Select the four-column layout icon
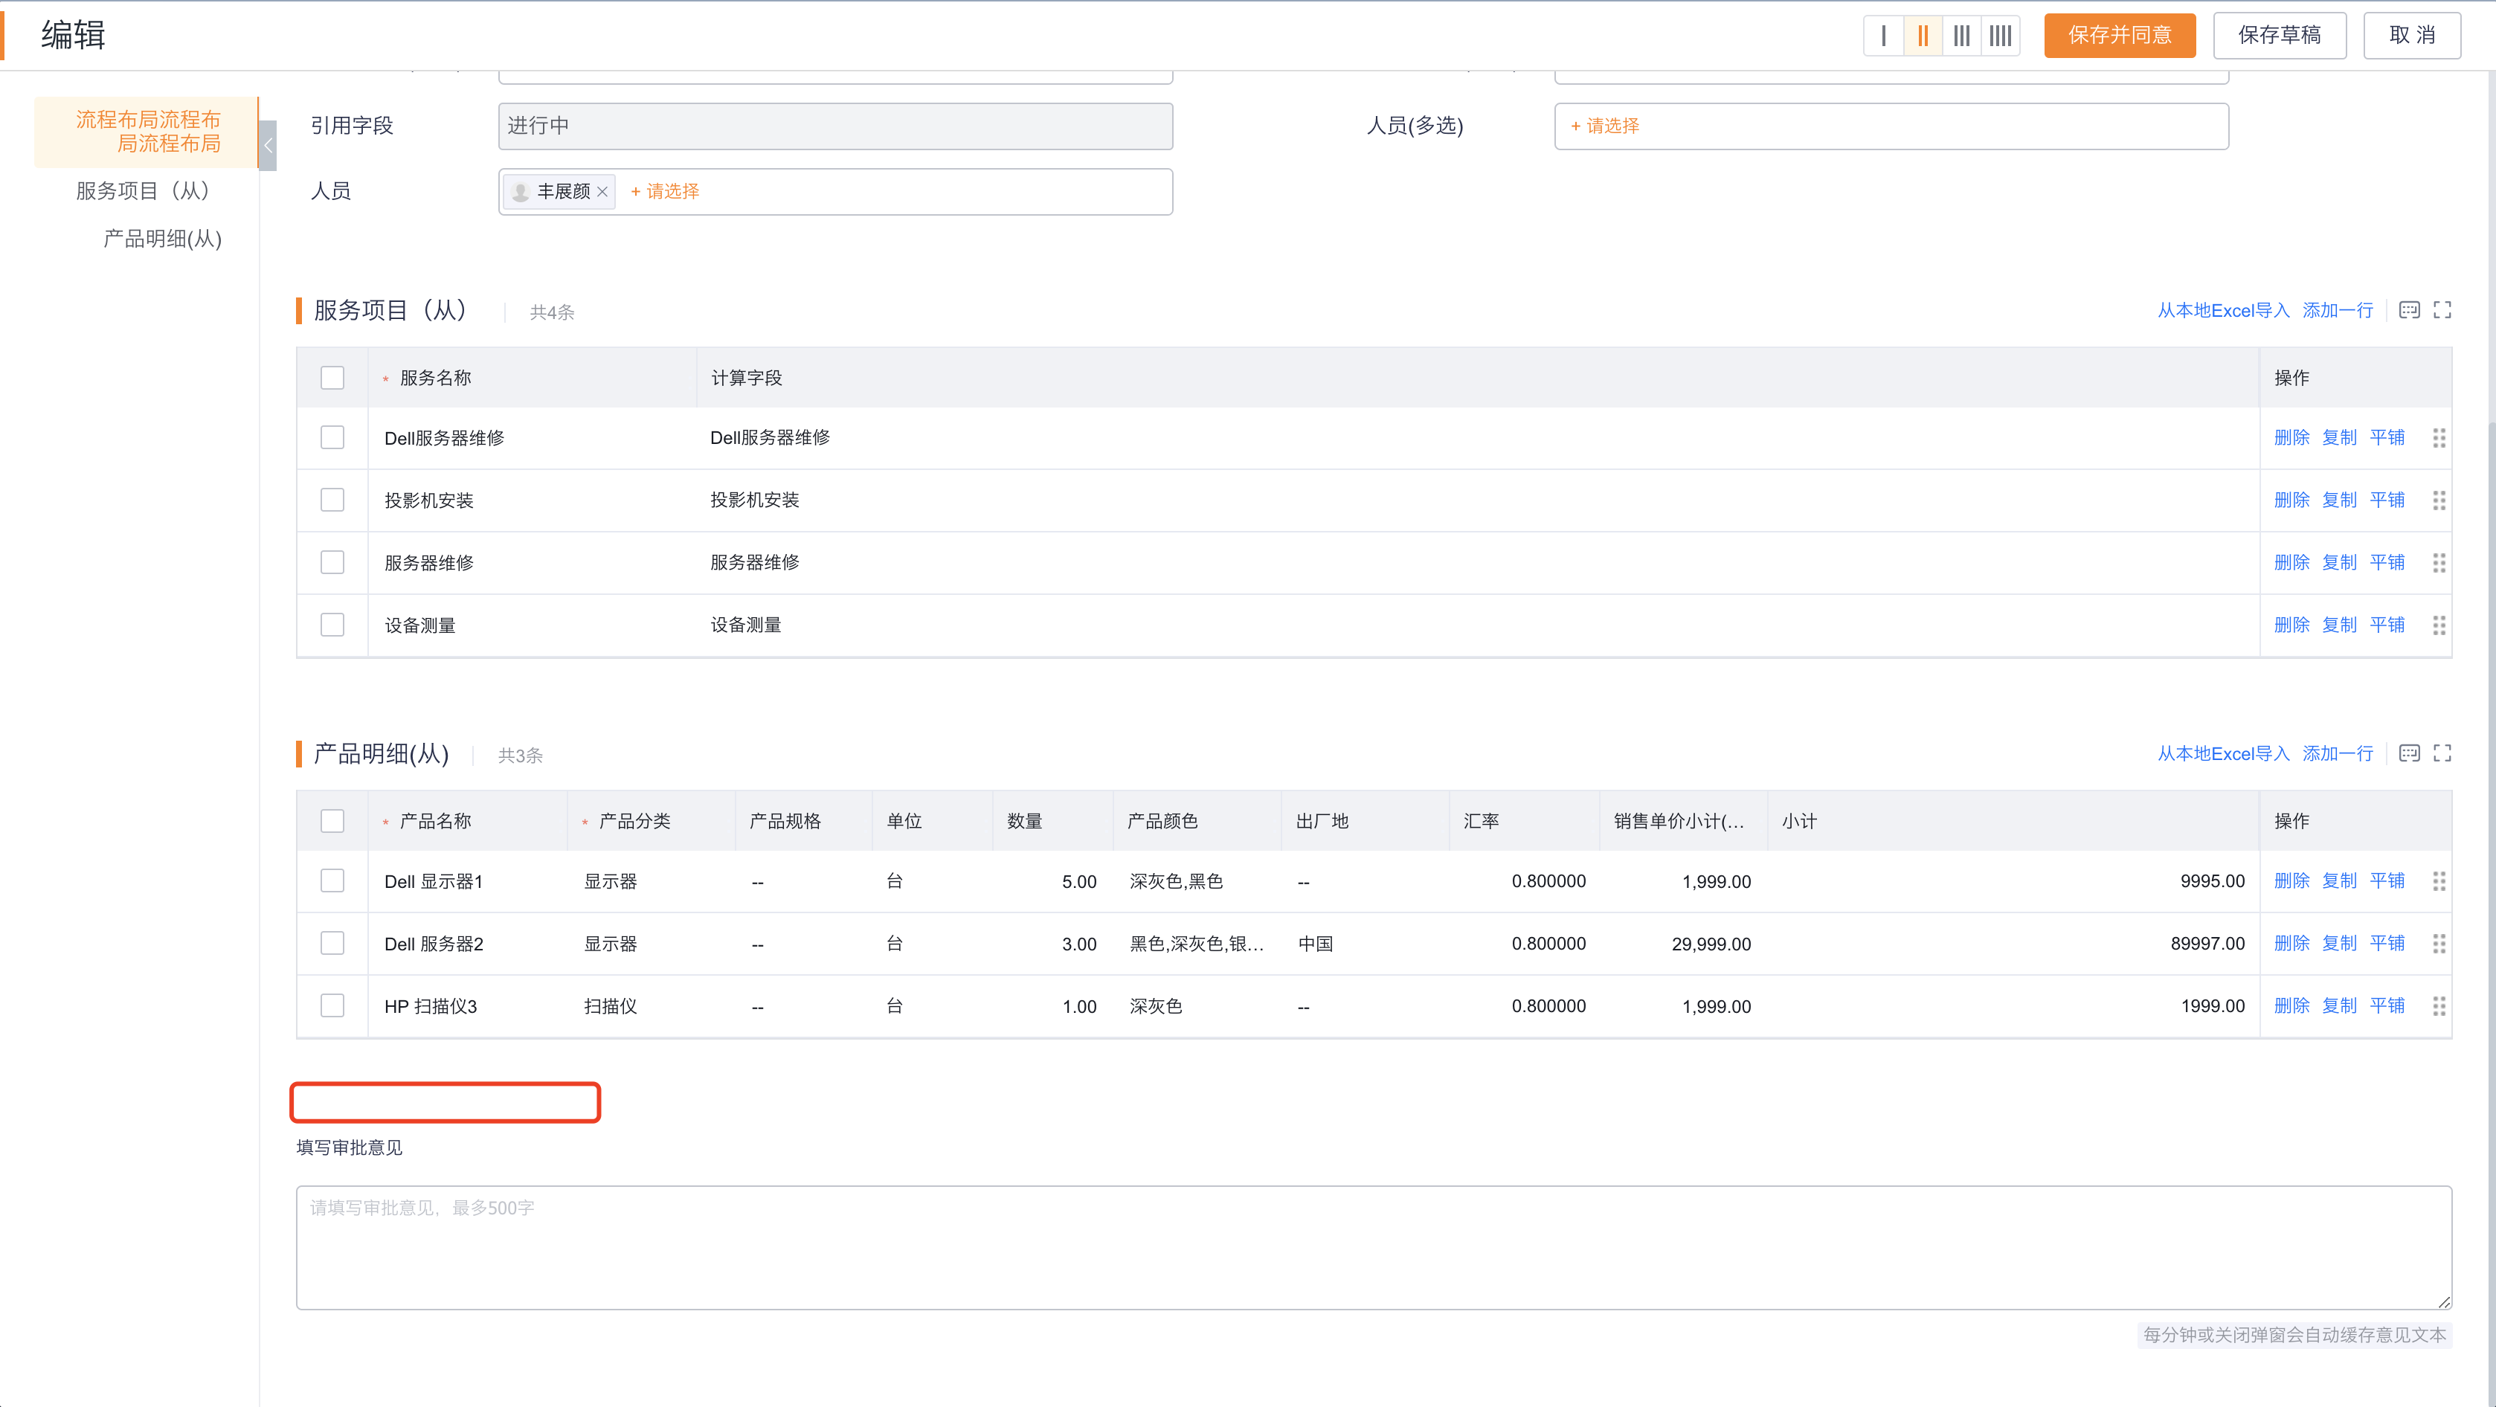 (x=2000, y=36)
